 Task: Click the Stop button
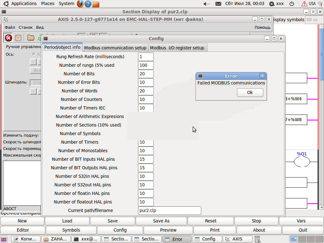(x=256, y=221)
